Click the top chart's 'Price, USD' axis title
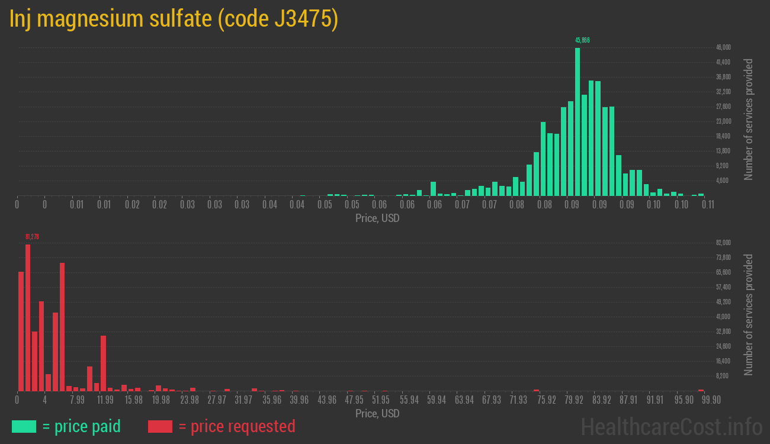This screenshot has width=770, height=444. pyautogui.click(x=377, y=218)
